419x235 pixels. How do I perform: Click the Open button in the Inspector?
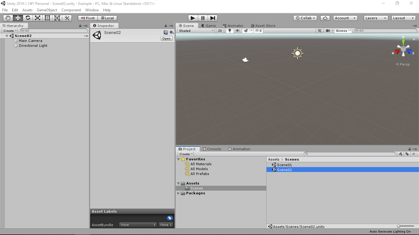pos(166,38)
